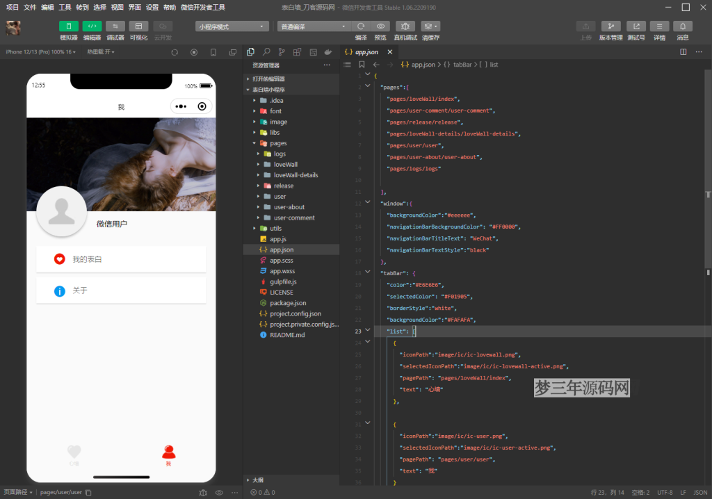The width and height of the screenshot is (712, 499).
Task: Open the 消息 notifications bell
Action: tap(683, 26)
